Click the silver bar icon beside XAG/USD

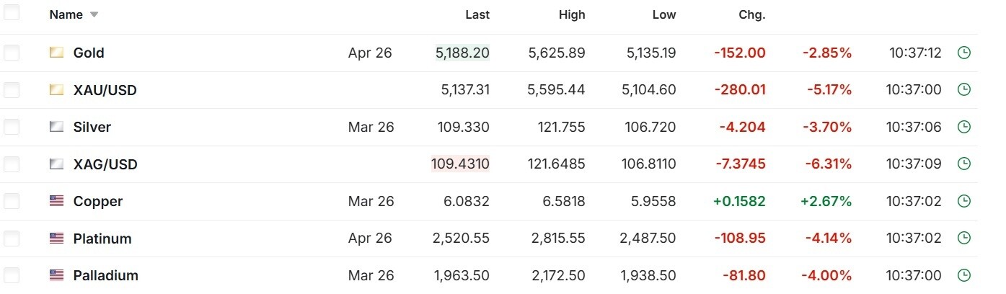(x=56, y=164)
